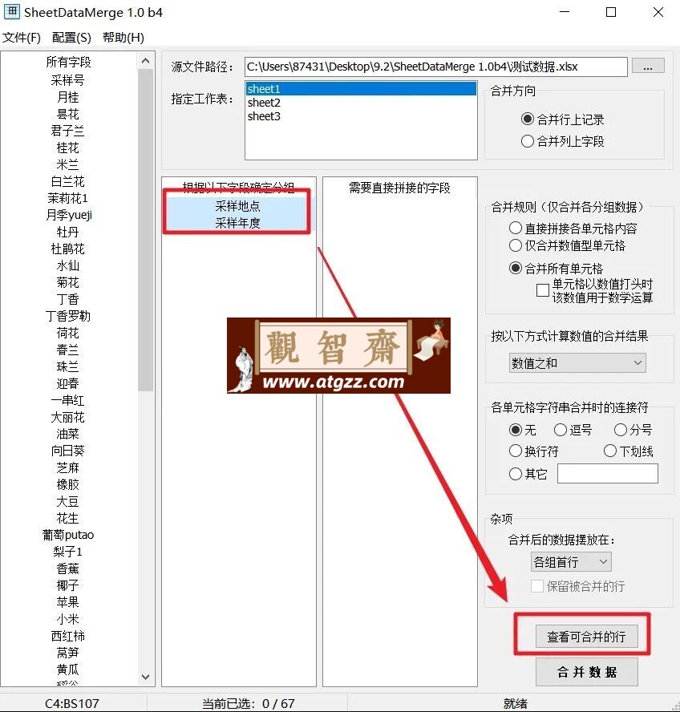Click the C4:BS107 range in status bar
The image size is (680, 712).
click(x=72, y=703)
